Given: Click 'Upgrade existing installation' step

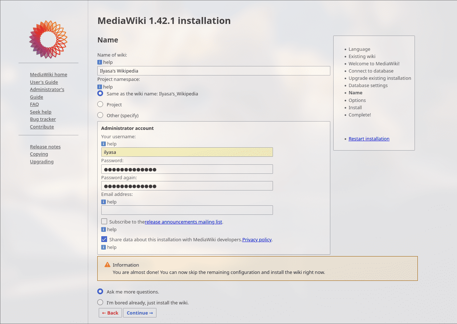Looking at the screenshot, I should [x=380, y=78].
